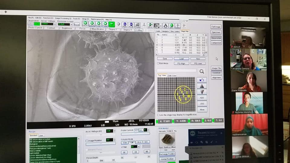290x163 pixels.
Task: Click the Exchange Position button
Action: click(167, 154)
